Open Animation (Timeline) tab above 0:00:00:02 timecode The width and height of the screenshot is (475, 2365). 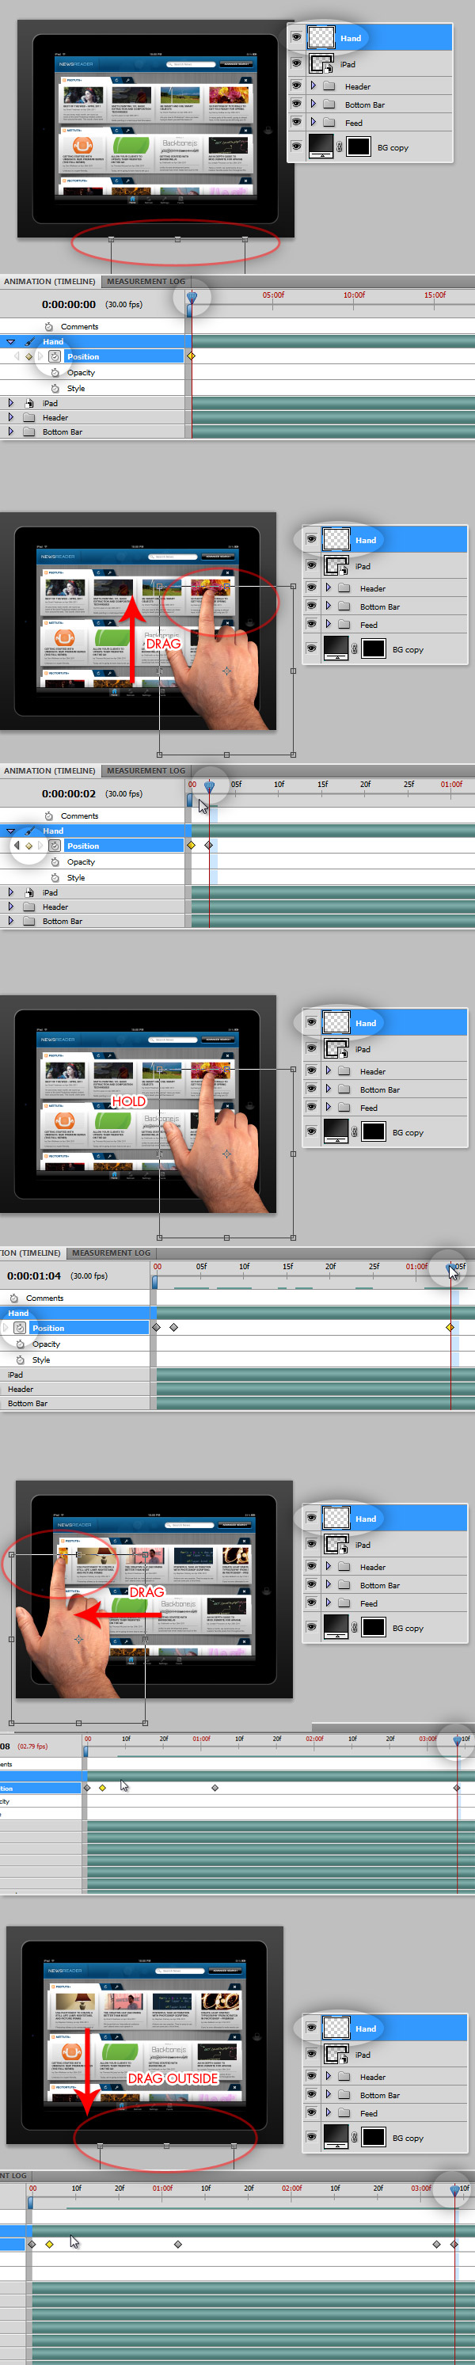point(50,771)
